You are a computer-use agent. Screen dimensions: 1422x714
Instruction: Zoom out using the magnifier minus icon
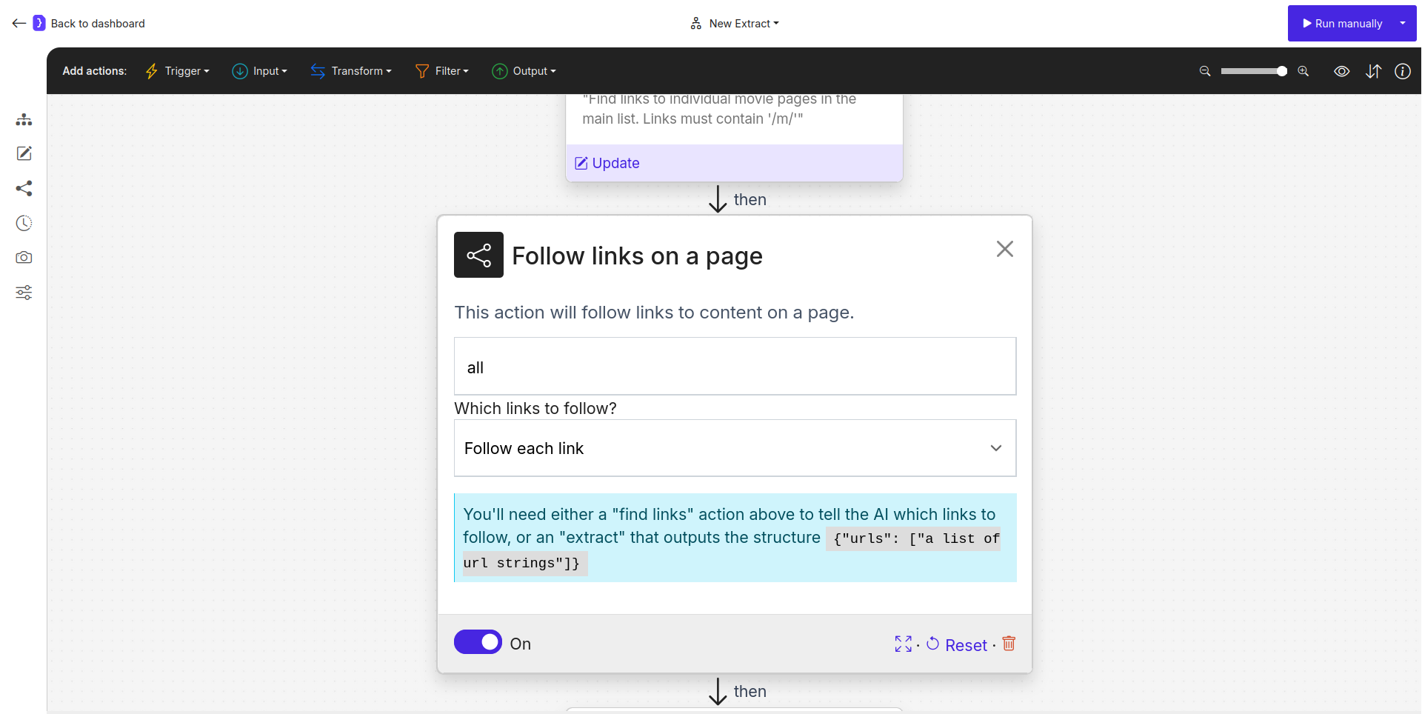[1204, 71]
